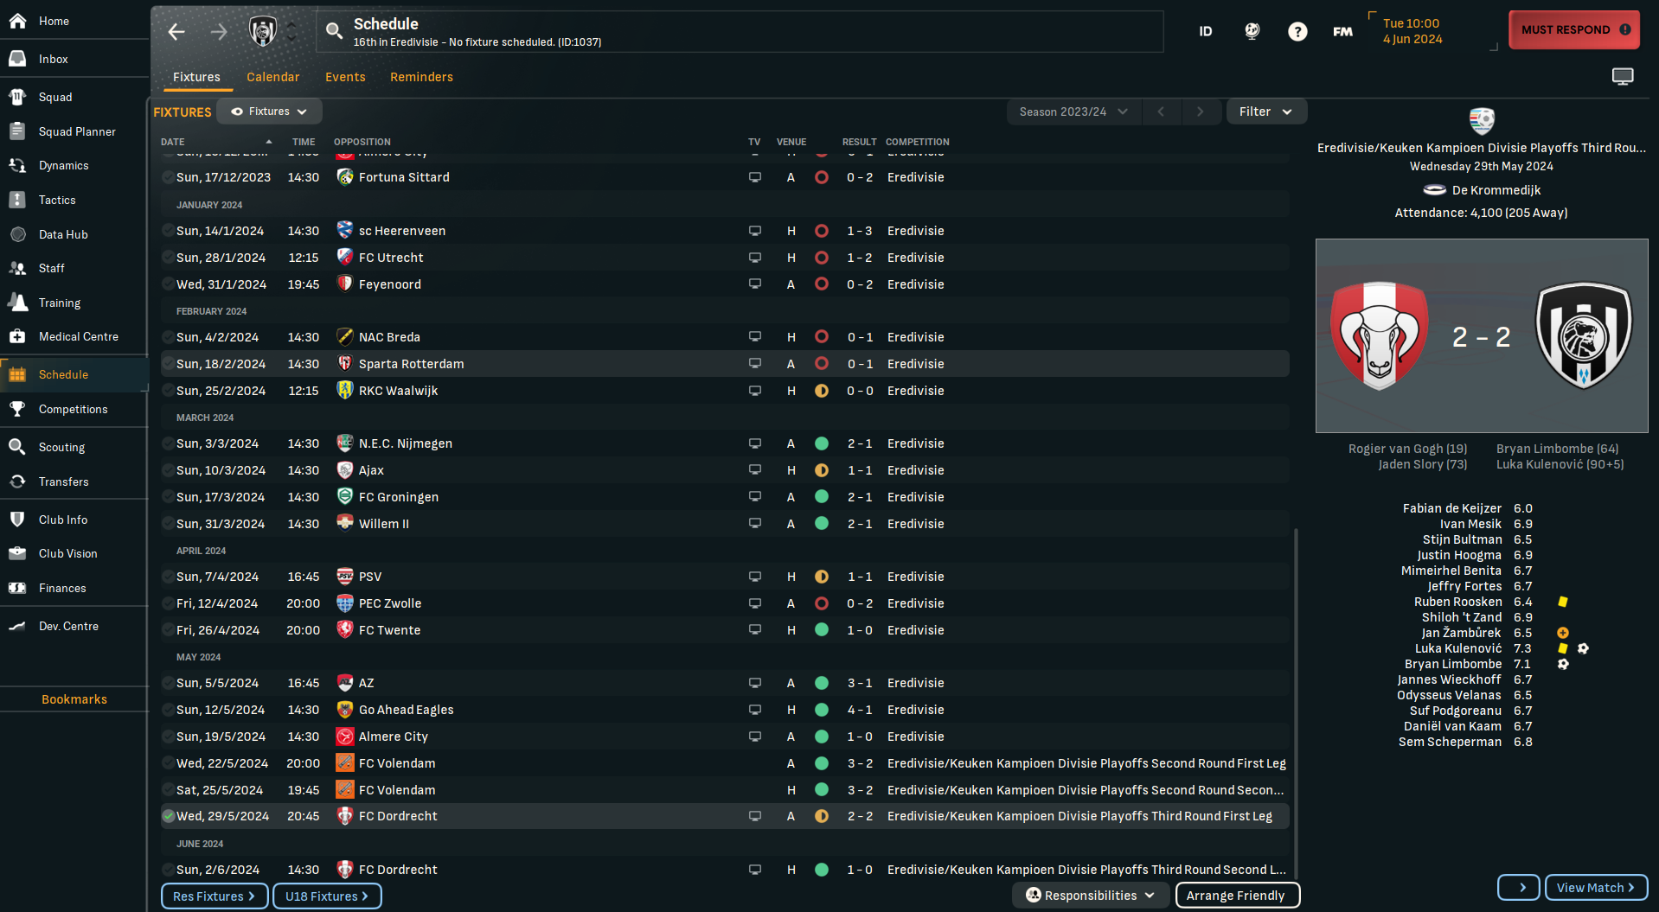
Task: Toggle reminder circle for NAC Breda fixture
Action: point(168,337)
